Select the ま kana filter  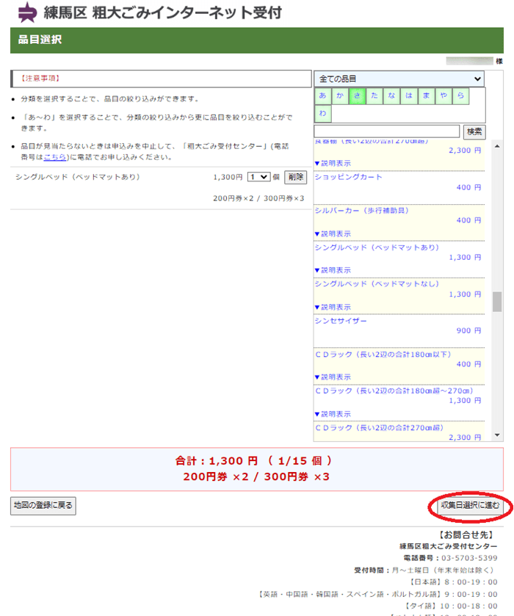click(x=427, y=96)
